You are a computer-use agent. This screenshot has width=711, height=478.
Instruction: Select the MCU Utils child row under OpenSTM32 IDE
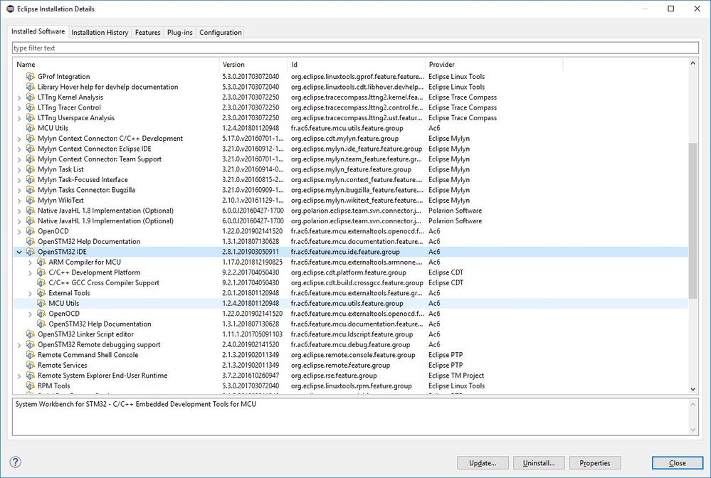tap(350, 303)
